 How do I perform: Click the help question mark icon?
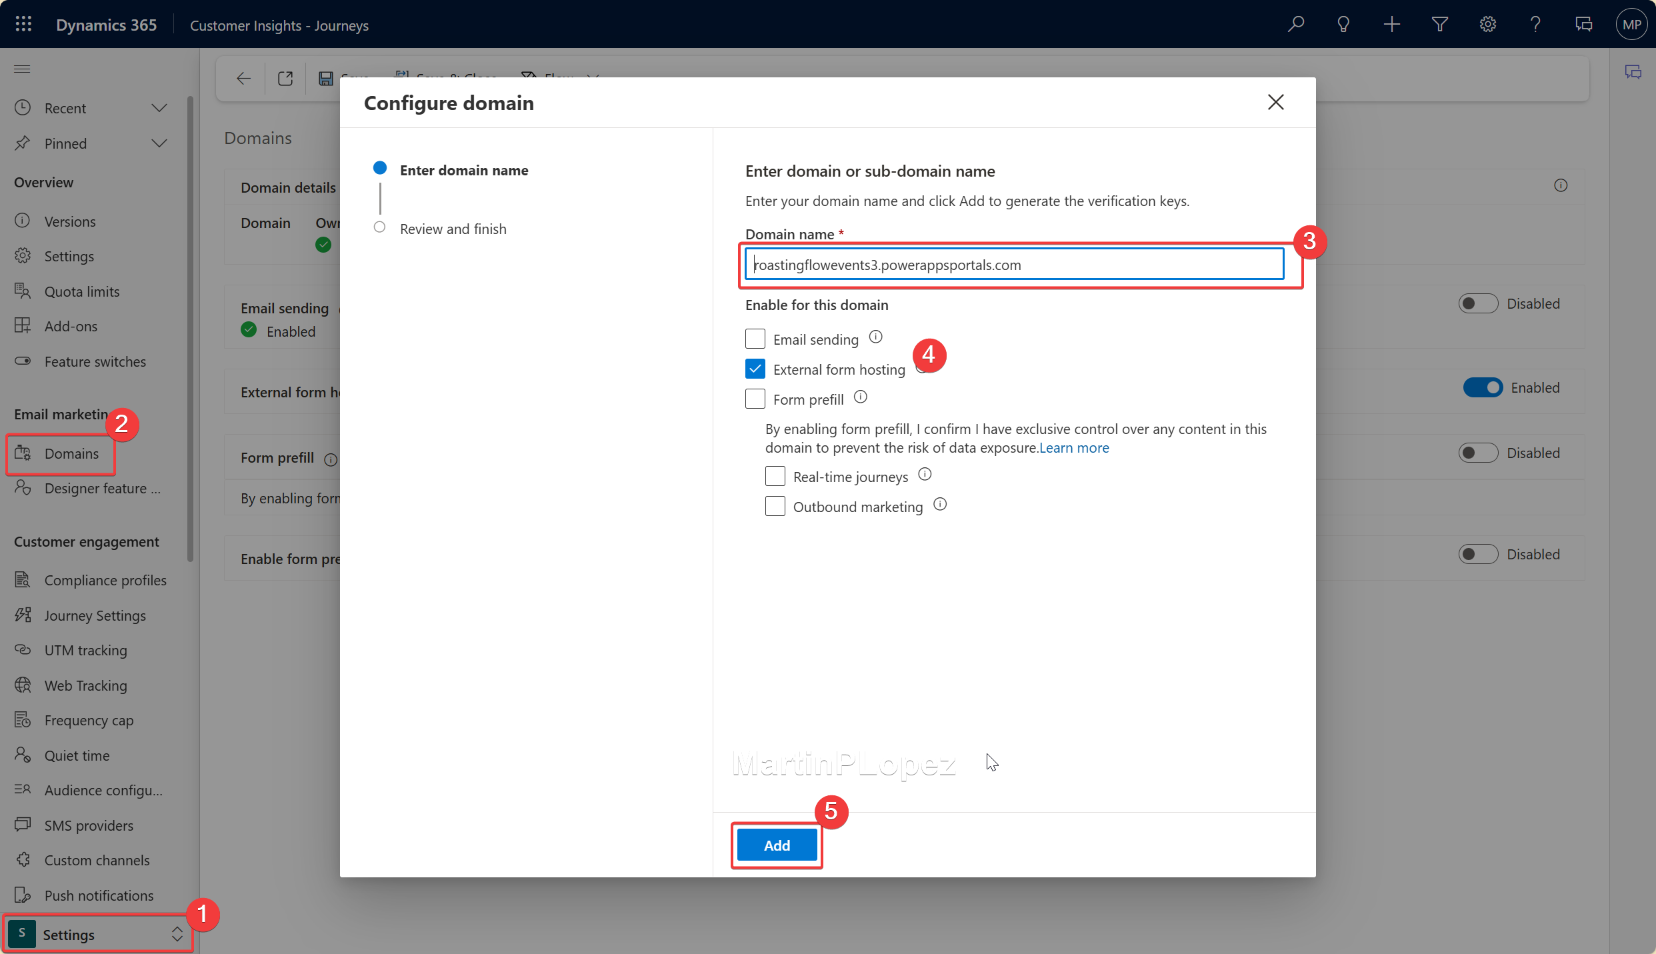point(1535,25)
